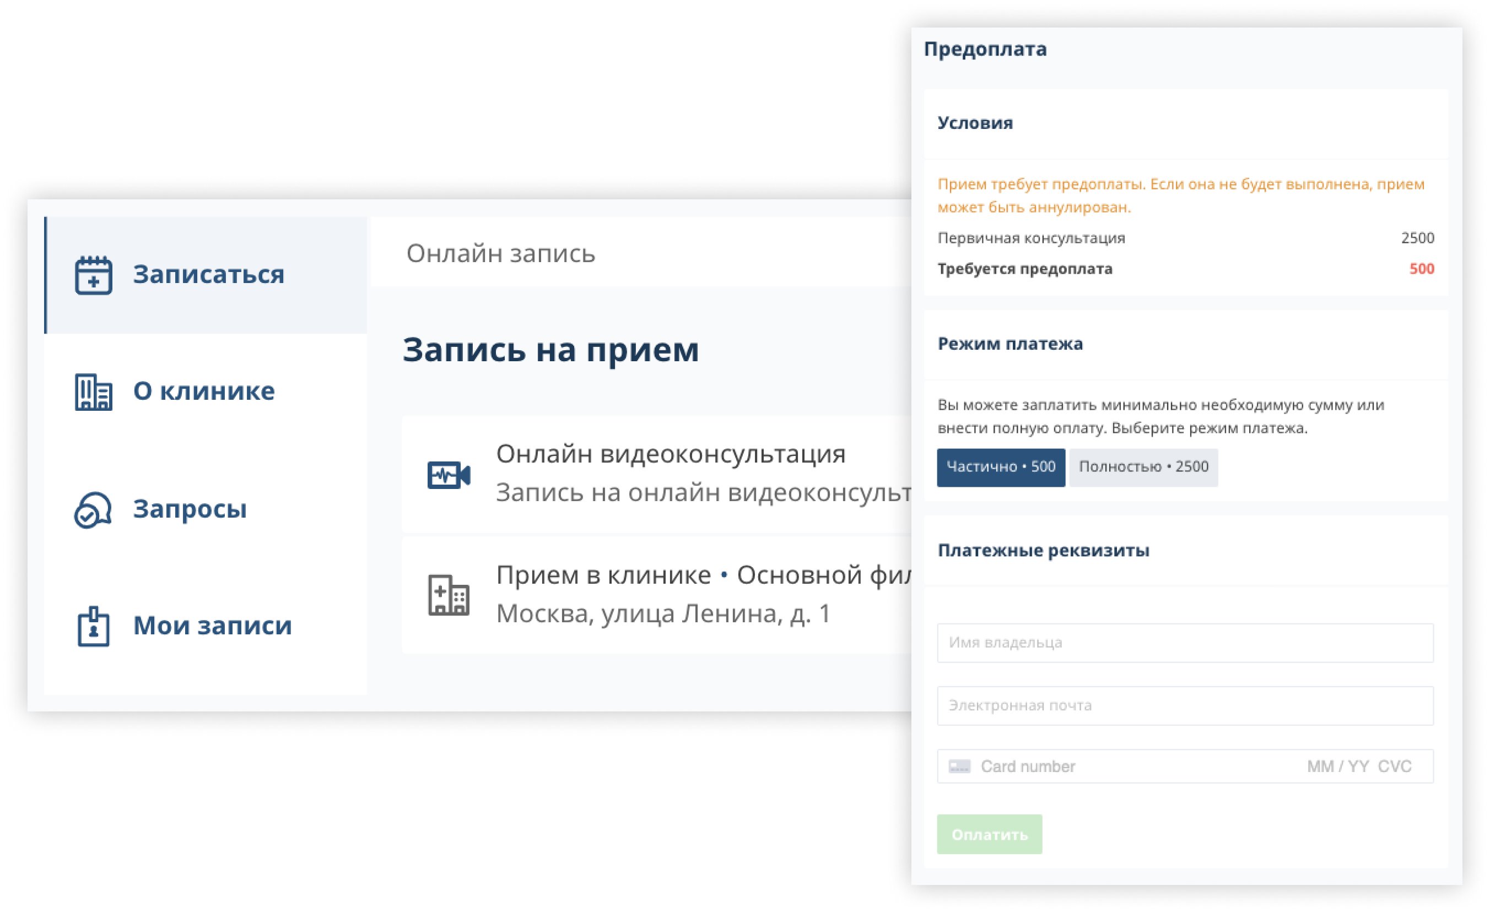Open the Платежные реквизиты section
The width and height of the screenshot is (1490, 913).
pyautogui.click(x=1043, y=550)
